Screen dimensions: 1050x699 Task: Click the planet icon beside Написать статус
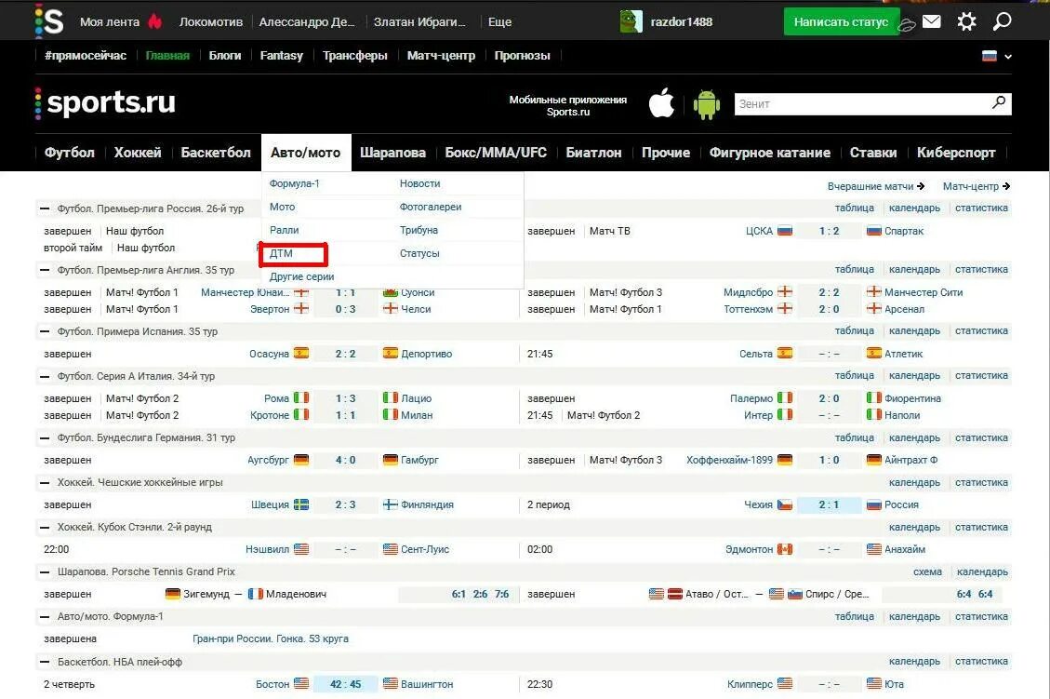coord(906,25)
